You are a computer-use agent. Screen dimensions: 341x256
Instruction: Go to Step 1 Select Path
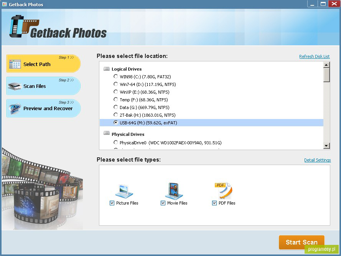[x=43, y=63]
